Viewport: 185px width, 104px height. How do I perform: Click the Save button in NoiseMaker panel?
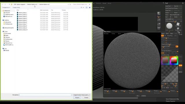(167, 34)
